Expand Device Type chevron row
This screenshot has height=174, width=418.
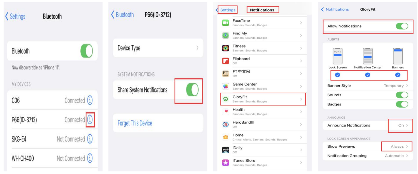click(x=158, y=48)
